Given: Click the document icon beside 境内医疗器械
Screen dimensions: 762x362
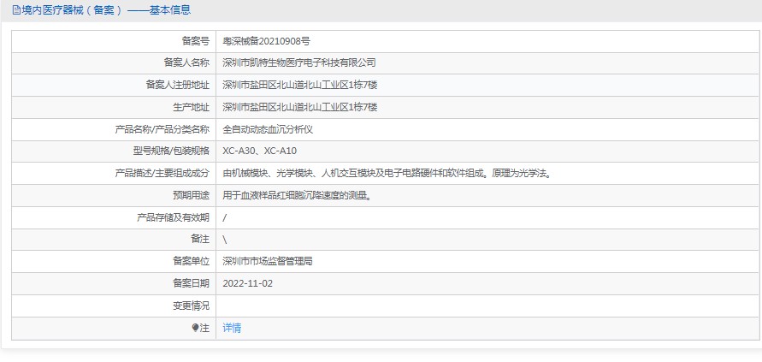Looking at the screenshot, I should [x=16, y=10].
